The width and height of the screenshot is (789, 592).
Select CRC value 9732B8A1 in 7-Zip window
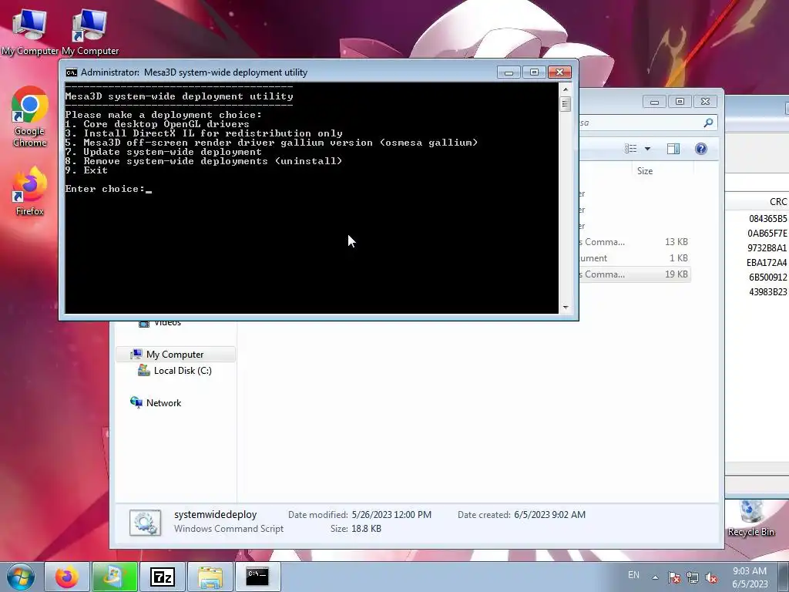(767, 247)
